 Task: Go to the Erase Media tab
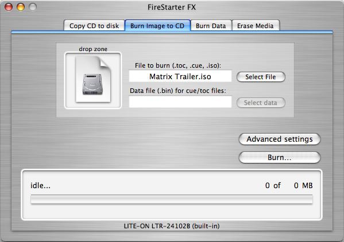pos(256,26)
